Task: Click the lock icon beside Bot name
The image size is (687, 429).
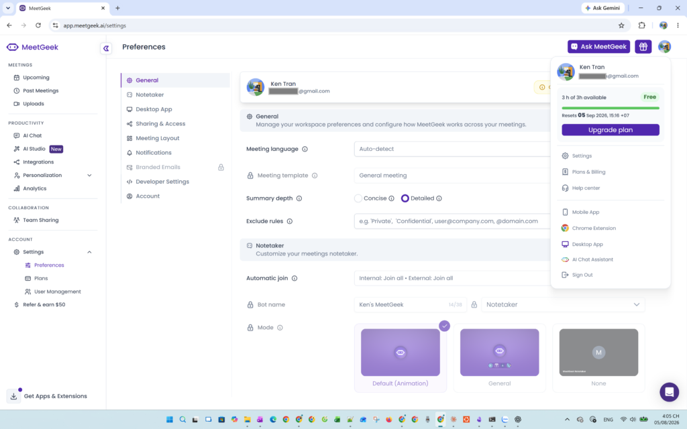Action: (x=250, y=305)
